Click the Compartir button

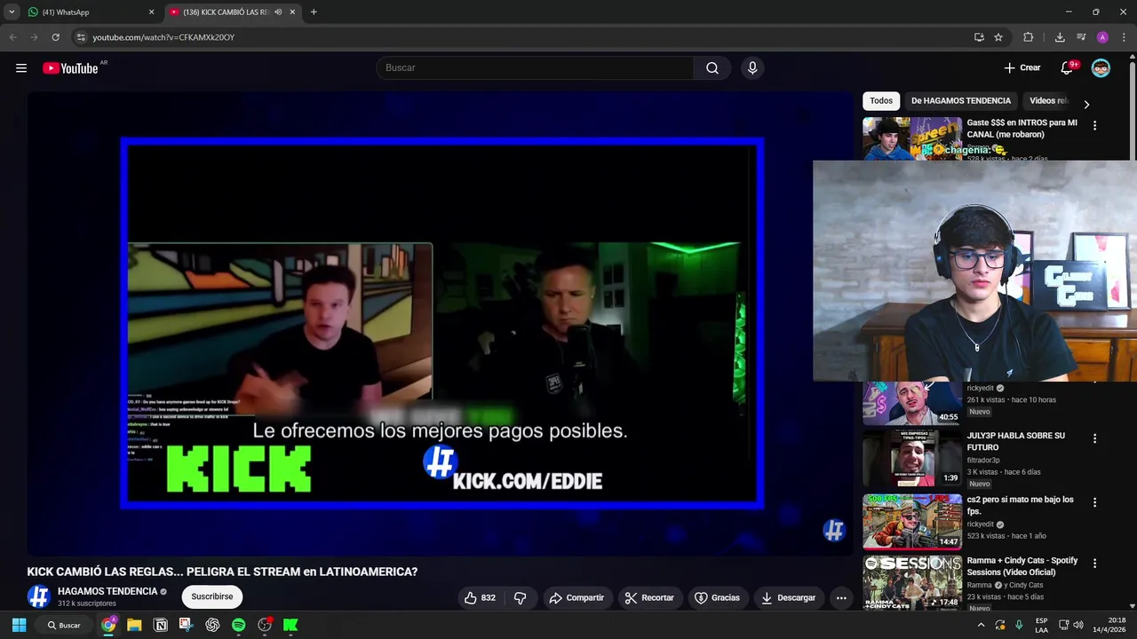tap(576, 598)
